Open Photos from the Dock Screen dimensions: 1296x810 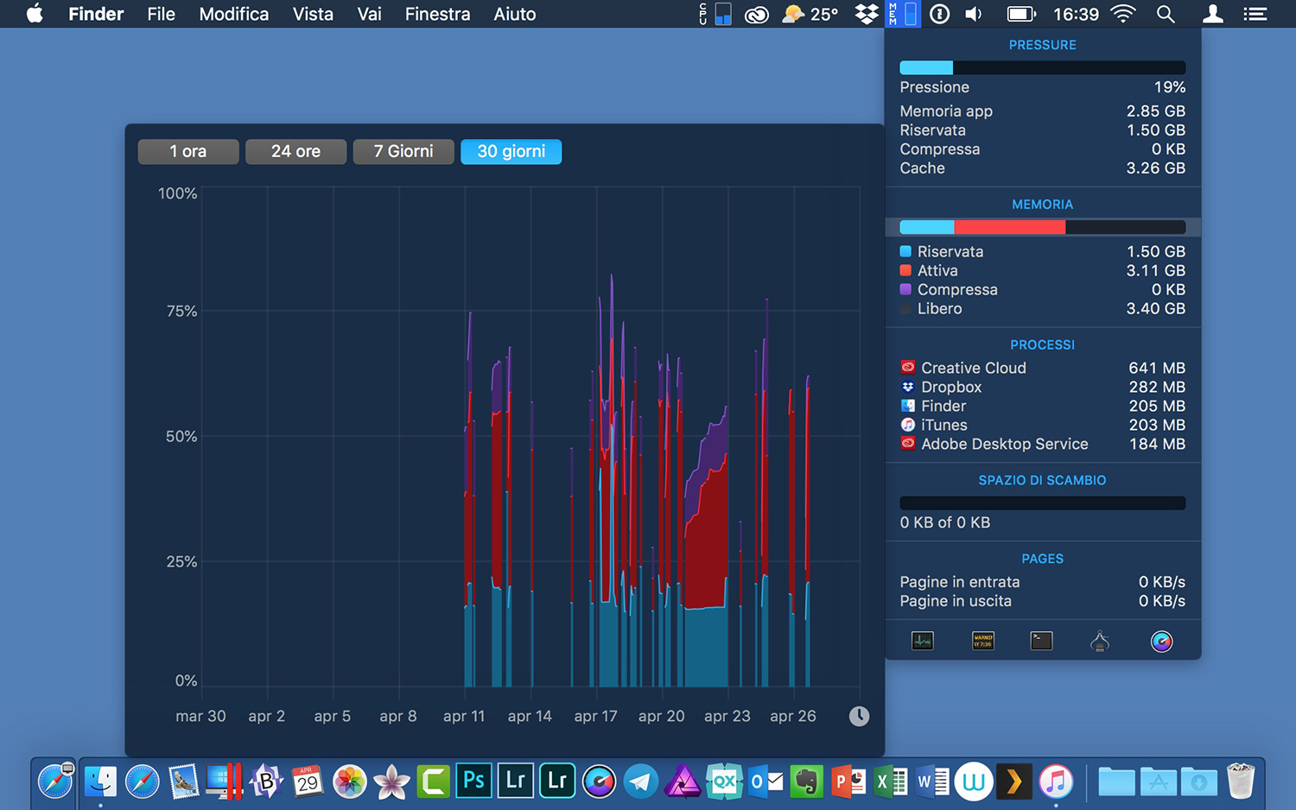350,782
